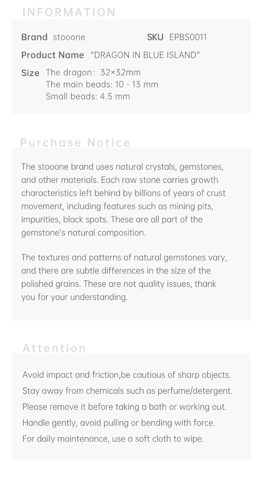Click the dragon size 32×32mm line

coord(93,72)
